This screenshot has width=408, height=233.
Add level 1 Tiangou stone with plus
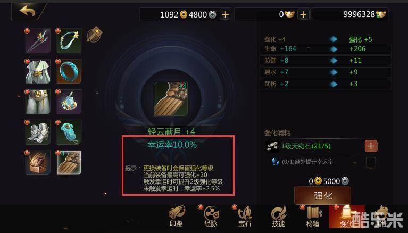(x=371, y=146)
